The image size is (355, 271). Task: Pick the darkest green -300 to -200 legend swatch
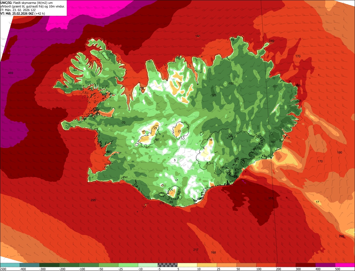pos(49,265)
